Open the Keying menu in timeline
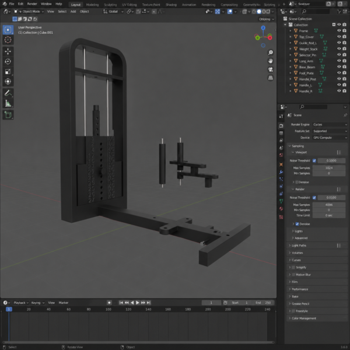 coord(37,303)
